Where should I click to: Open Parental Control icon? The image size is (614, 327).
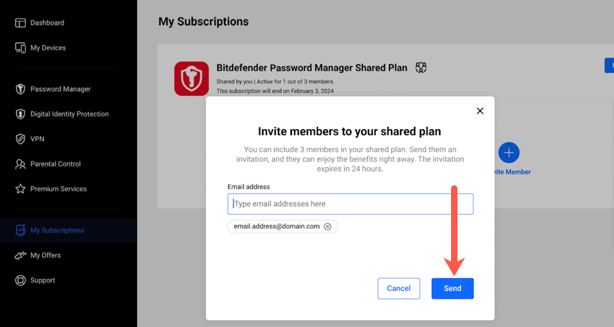coord(21,164)
